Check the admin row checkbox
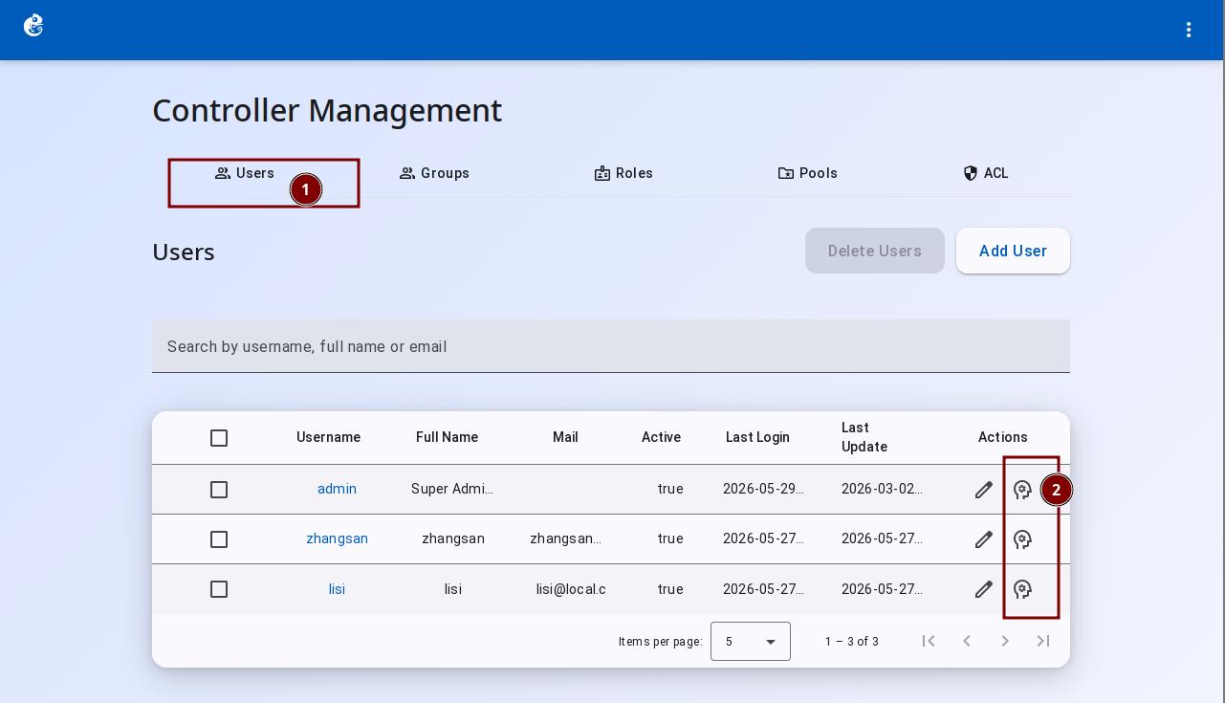Screen dimensions: 1225x703 [219, 490]
